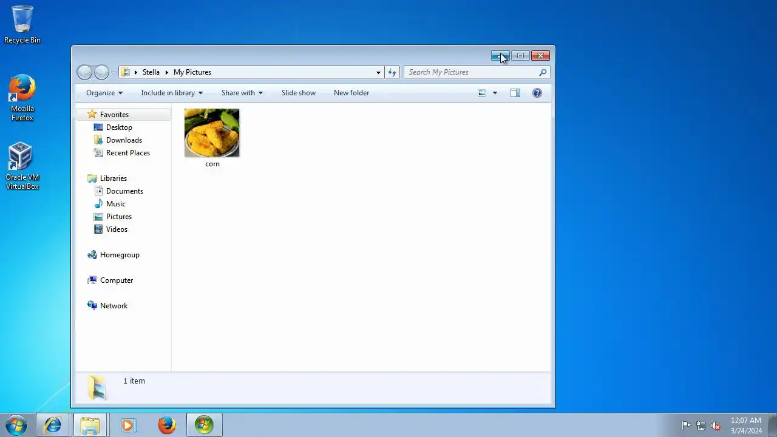Toggle the preview pane button
Image resolution: width=777 pixels, height=437 pixels.
pos(515,93)
